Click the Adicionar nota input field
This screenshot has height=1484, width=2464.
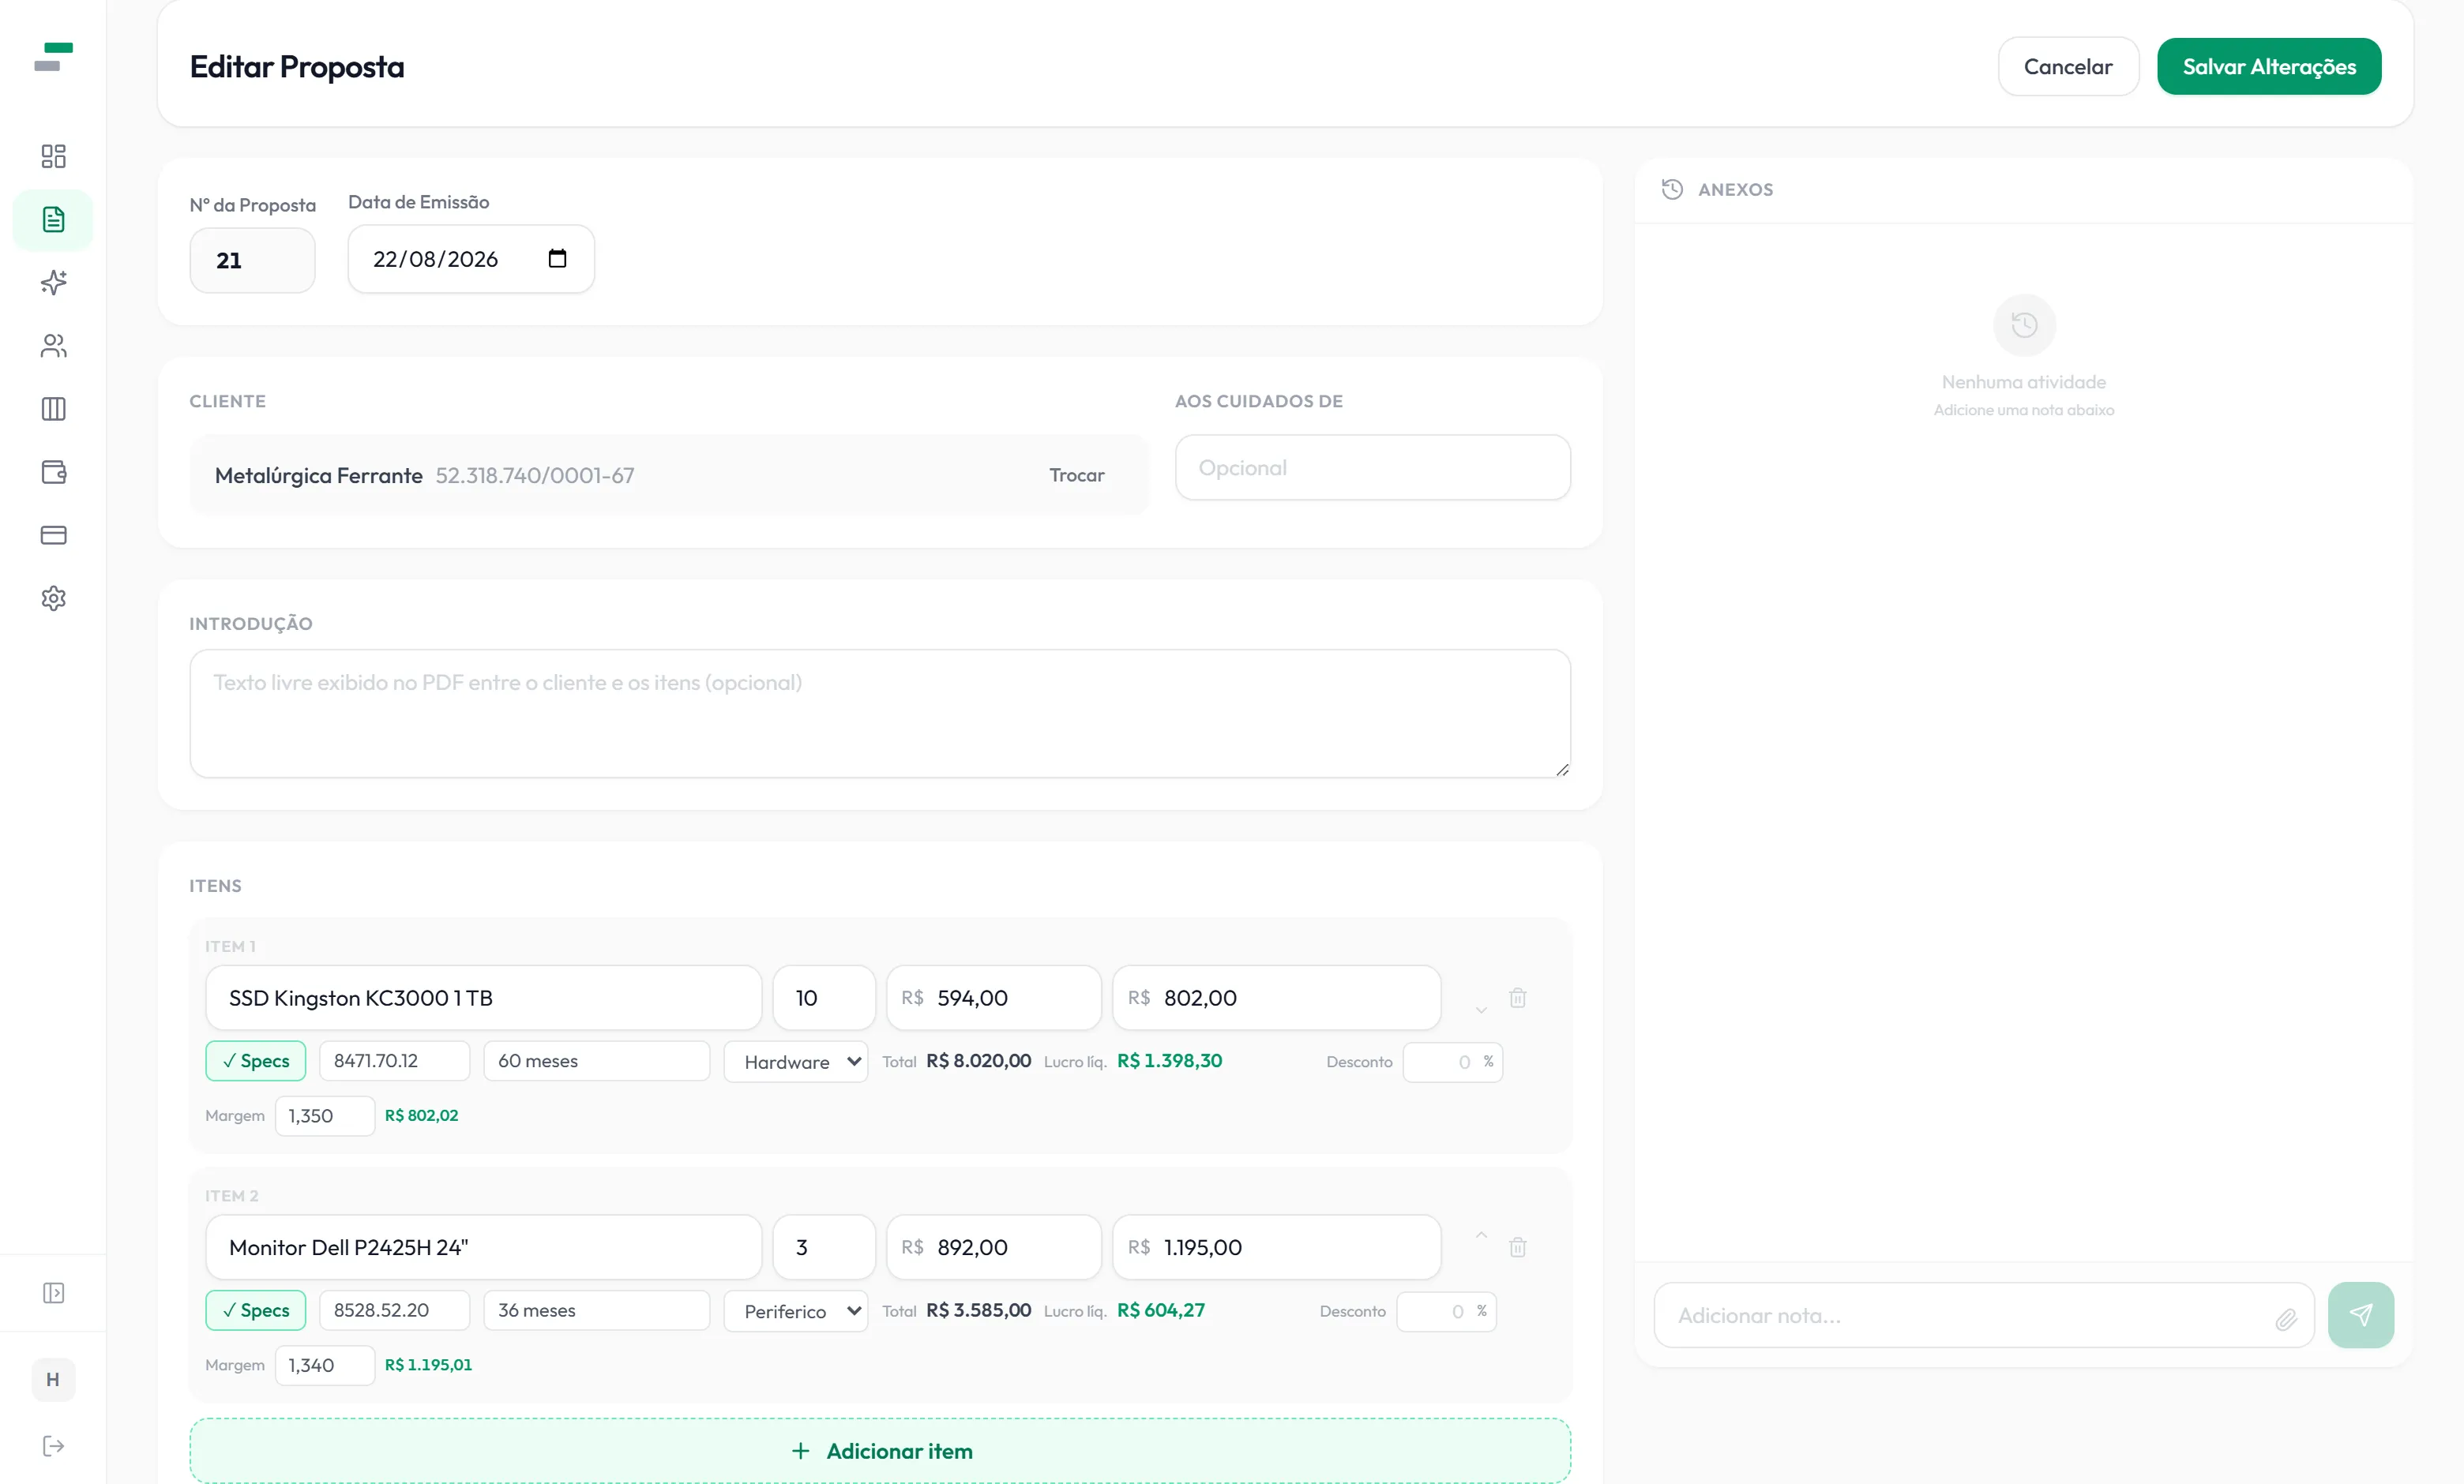point(1984,1315)
